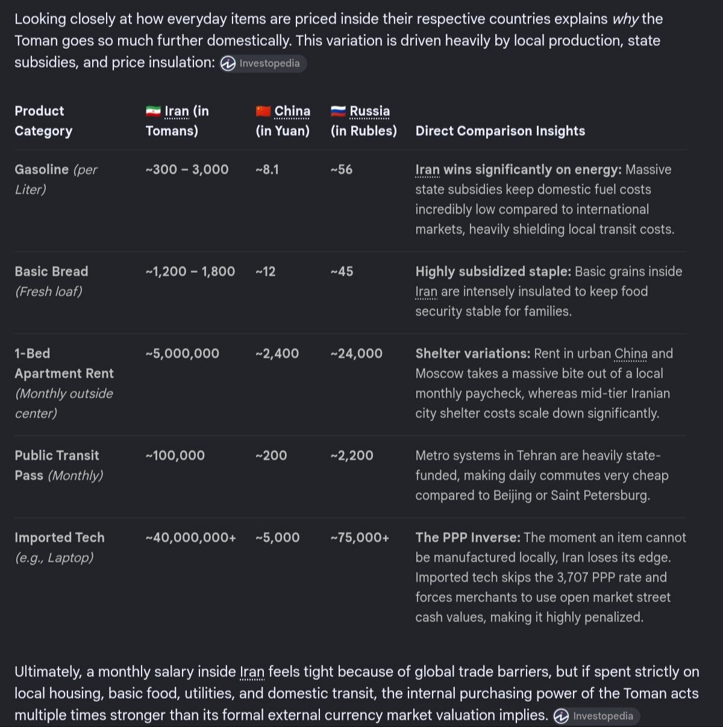
Task: Open the underlined China link in column header
Action: click(292, 111)
